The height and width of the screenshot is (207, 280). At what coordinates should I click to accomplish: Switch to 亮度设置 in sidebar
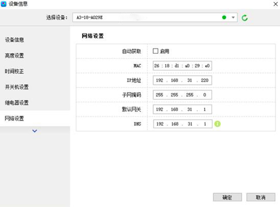(14, 56)
